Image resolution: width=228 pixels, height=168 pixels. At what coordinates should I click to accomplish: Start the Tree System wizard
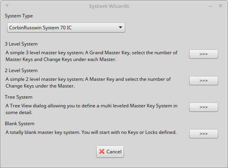point(203,107)
